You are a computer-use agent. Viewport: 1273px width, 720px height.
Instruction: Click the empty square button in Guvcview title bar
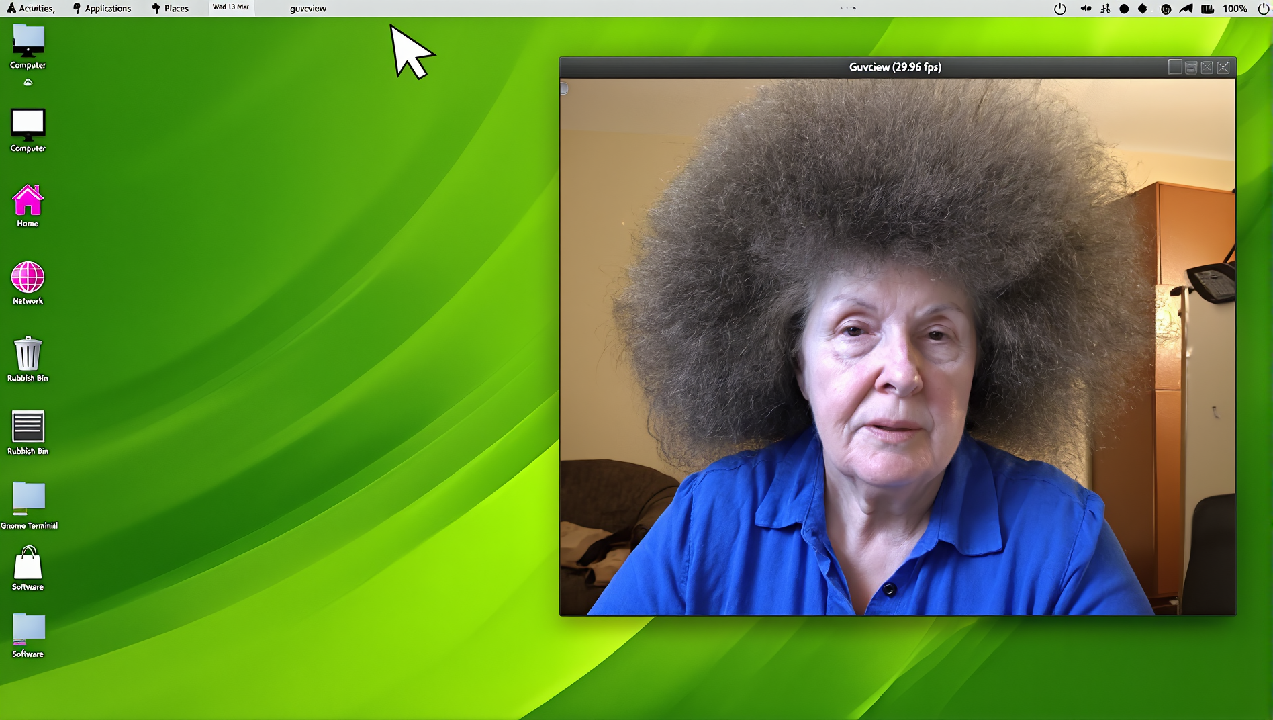tap(1175, 67)
